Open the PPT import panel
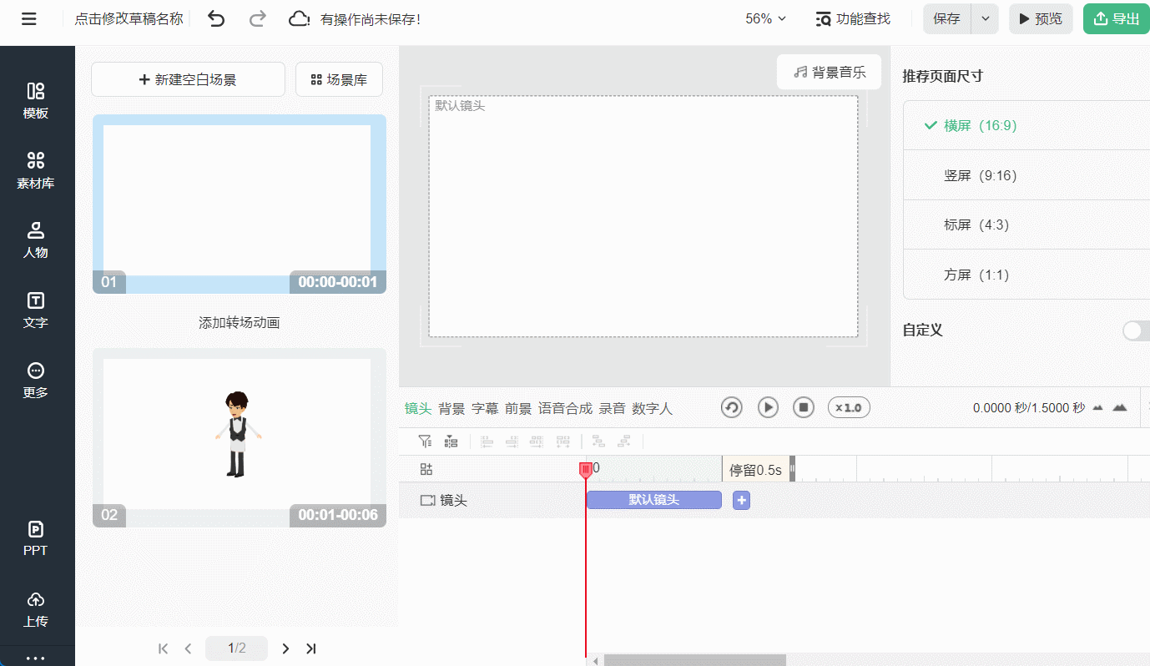 [36, 538]
